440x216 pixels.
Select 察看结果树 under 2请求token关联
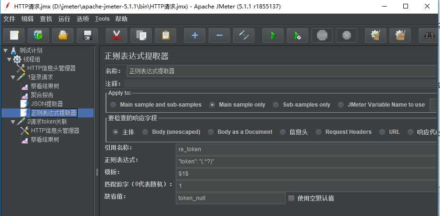click(x=45, y=139)
